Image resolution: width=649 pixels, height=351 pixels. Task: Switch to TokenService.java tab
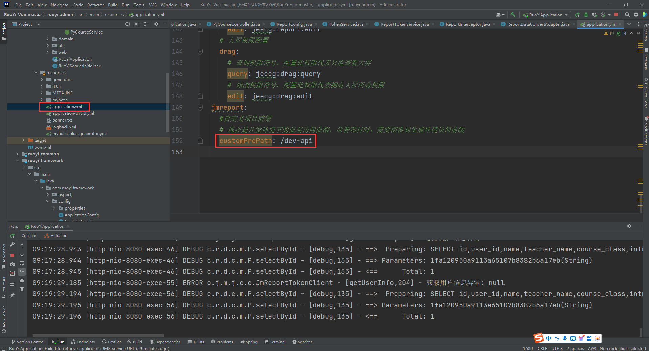click(x=346, y=24)
